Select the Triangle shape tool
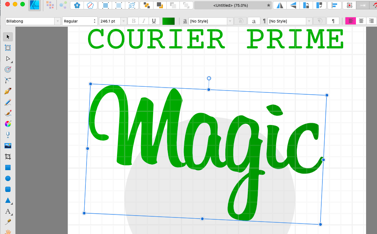This screenshot has width=377, height=234. (8, 201)
